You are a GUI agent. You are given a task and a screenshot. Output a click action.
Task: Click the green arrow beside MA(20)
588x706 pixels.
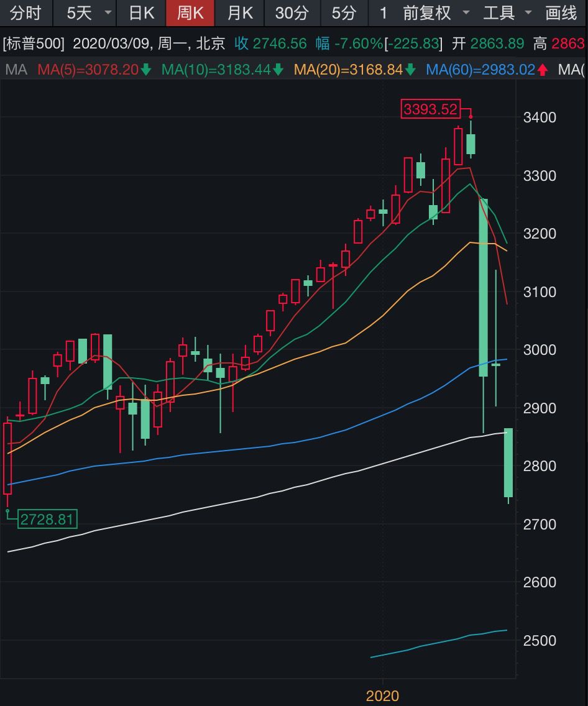pos(411,70)
